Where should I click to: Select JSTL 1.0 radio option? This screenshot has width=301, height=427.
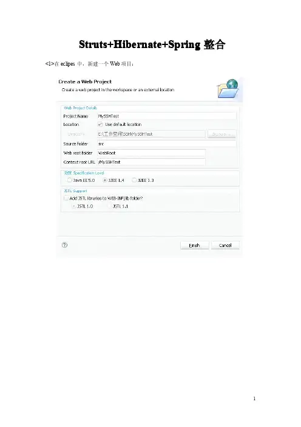pyautogui.click(x=74, y=206)
